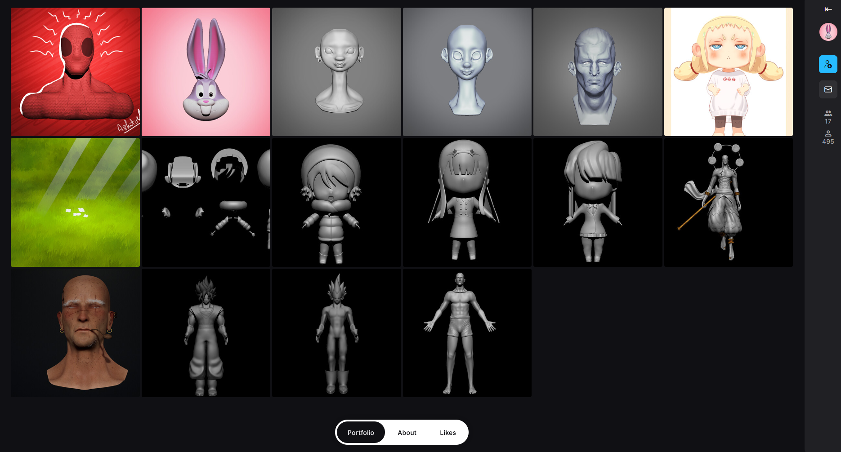Open the bald male anatomy A-pose sculpt

467,333
